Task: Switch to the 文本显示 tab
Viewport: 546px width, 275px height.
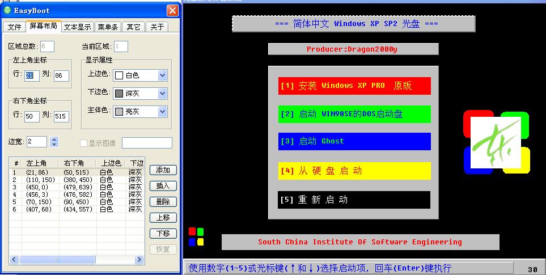Action: [x=77, y=27]
